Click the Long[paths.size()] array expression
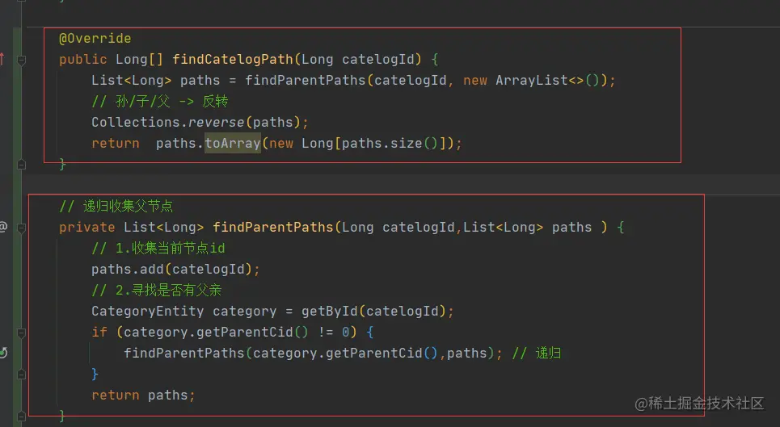The height and width of the screenshot is (427, 780). pos(375,143)
